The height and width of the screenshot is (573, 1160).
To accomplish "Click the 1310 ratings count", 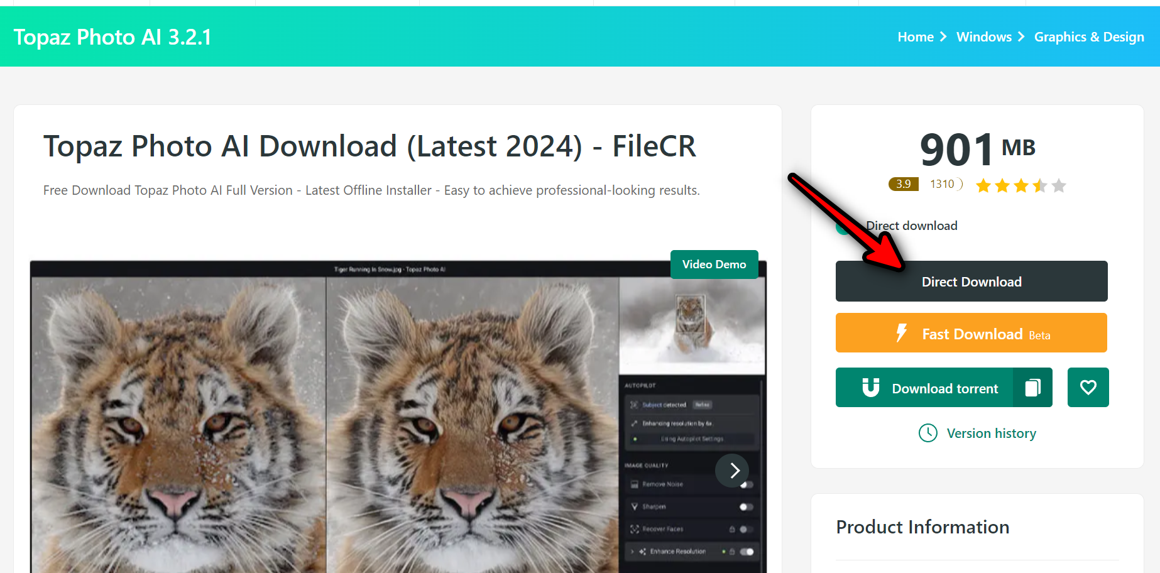I will (x=942, y=184).
